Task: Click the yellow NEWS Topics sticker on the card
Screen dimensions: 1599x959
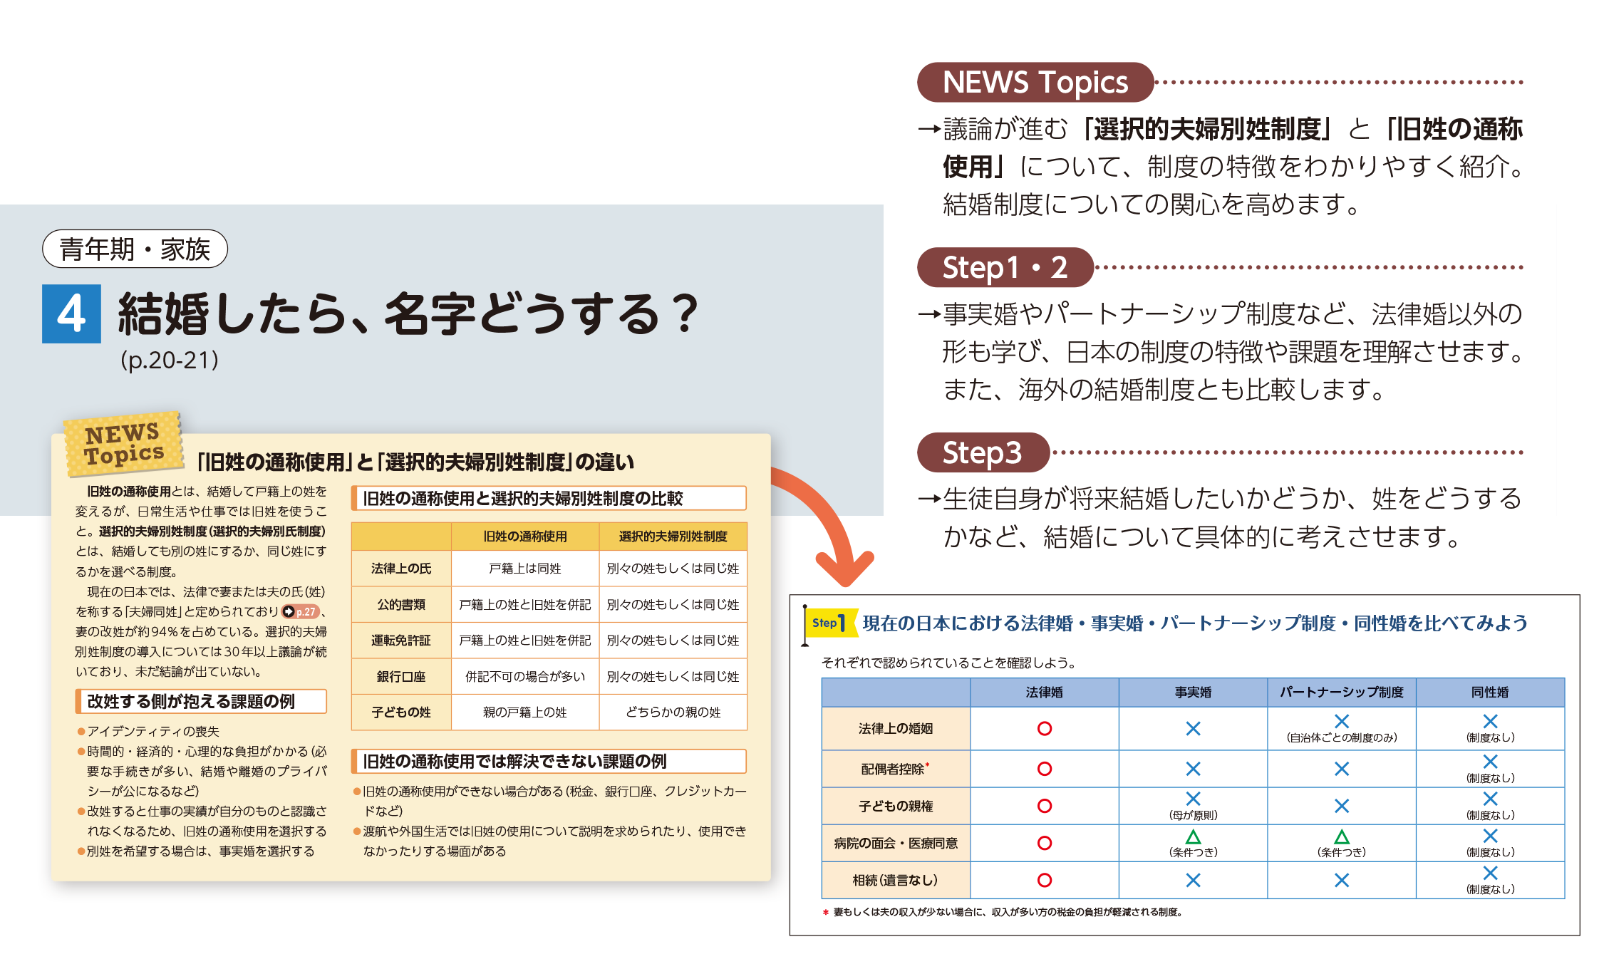Action: tap(123, 445)
